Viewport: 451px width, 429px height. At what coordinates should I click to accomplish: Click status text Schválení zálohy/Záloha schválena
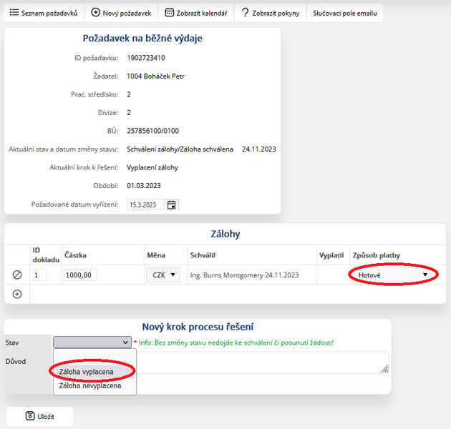pyautogui.click(x=180, y=149)
